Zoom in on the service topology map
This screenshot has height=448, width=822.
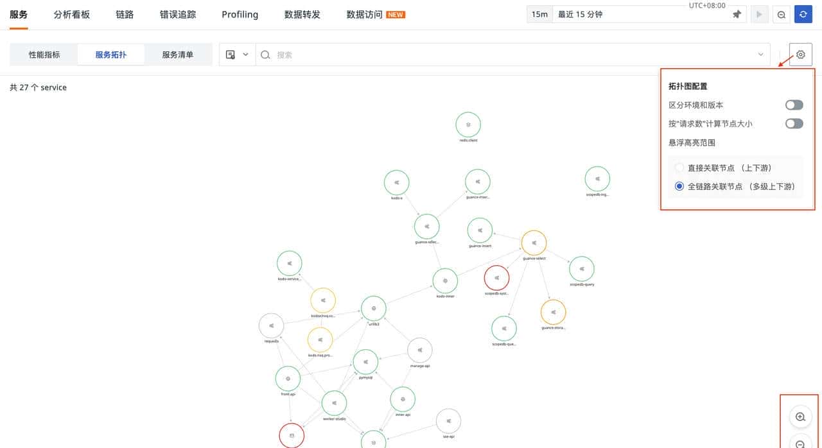point(800,416)
